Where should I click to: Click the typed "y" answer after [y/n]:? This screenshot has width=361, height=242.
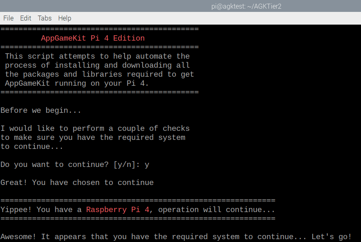147,164
